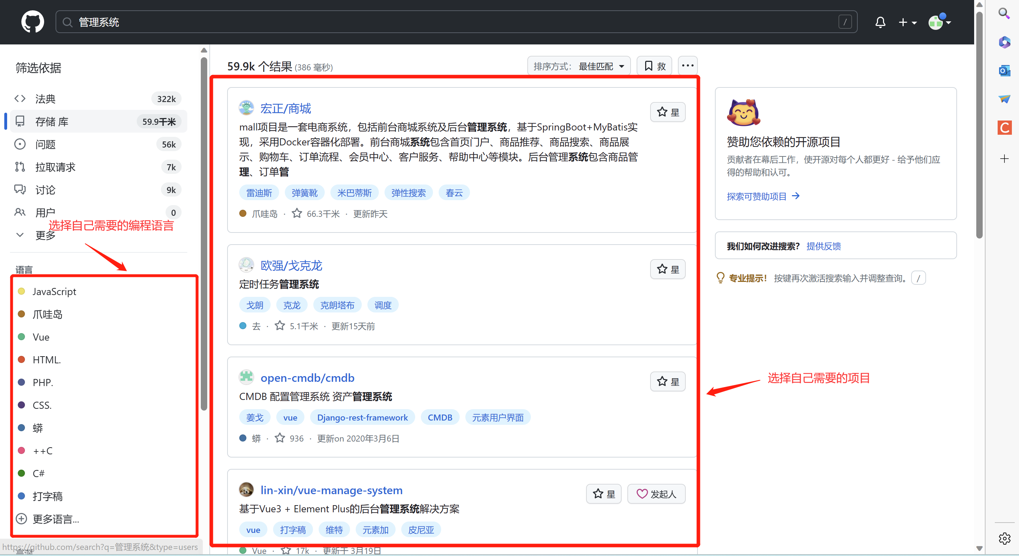Select the 问题 filter in sidebar
Viewport: 1019px width, 556px height.
tap(45, 145)
